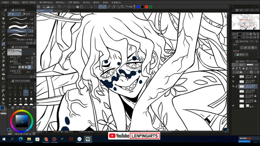Select the Airbrush tool
Image resolution: width=260 pixels, height=146 pixels.
tap(3, 57)
